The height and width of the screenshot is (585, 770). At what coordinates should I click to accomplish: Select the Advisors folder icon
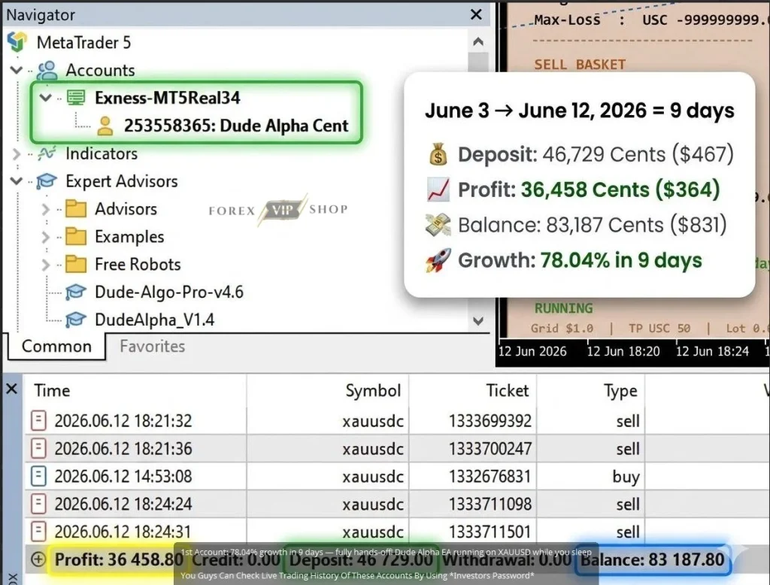76,209
